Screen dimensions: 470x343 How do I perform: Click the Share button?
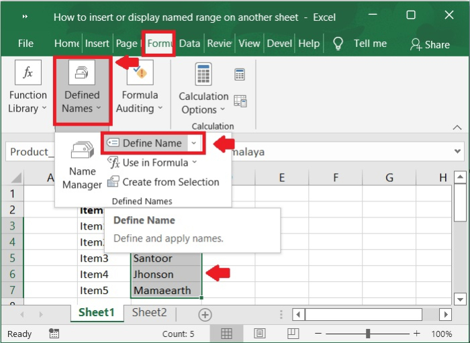[x=430, y=44]
